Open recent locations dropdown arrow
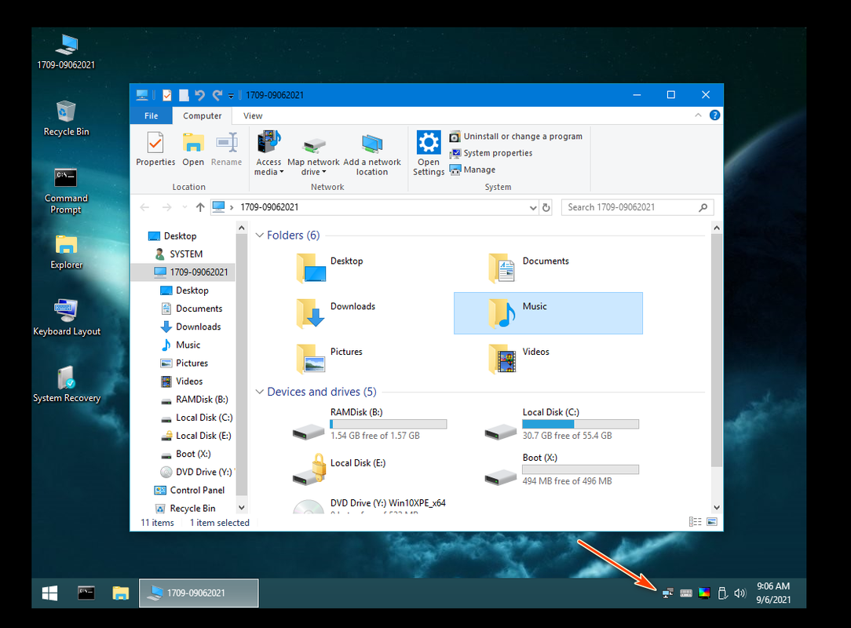 [x=184, y=206]
